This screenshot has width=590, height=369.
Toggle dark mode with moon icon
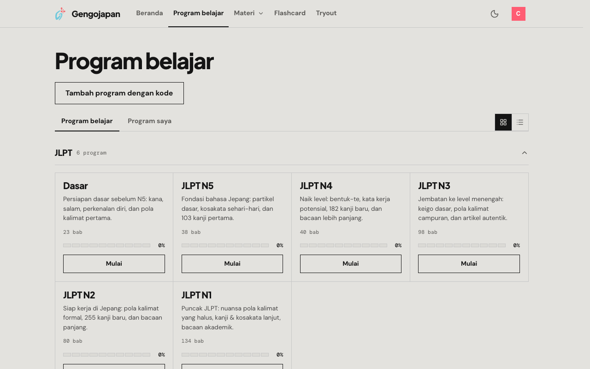coord(495,14)
